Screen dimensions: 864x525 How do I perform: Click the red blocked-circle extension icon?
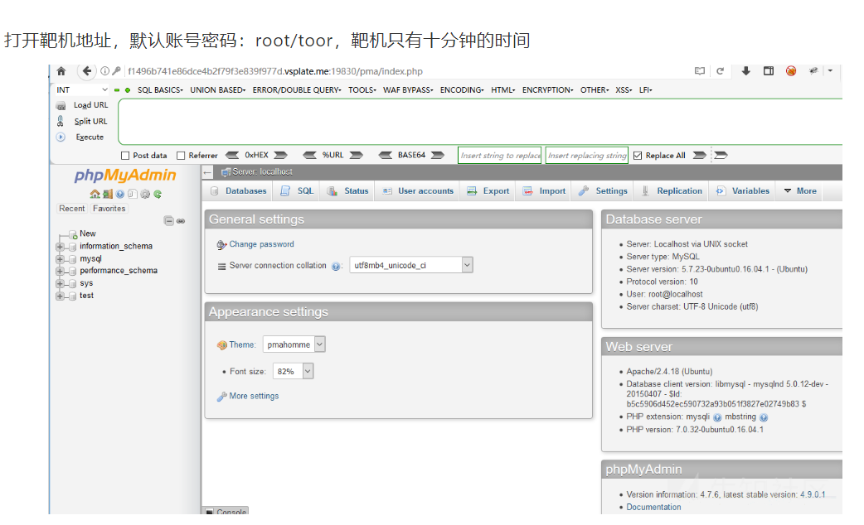click(x=791, y=71)
